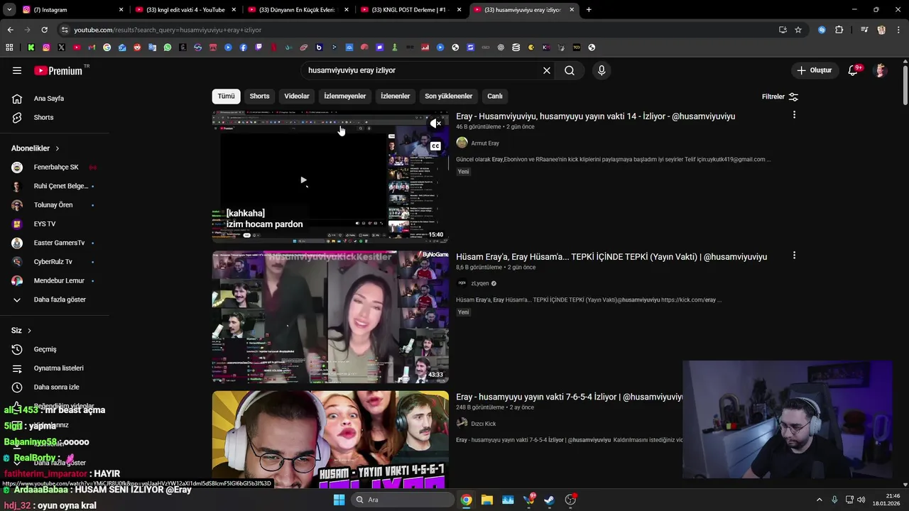This screenshot has width=909, height=511.
Task: Switch to the kngl edit vakti 4 tab
Action: (186, 10)
